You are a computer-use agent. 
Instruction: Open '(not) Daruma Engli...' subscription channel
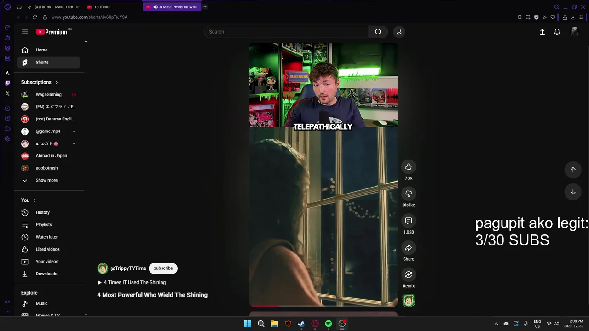[49, 119]
